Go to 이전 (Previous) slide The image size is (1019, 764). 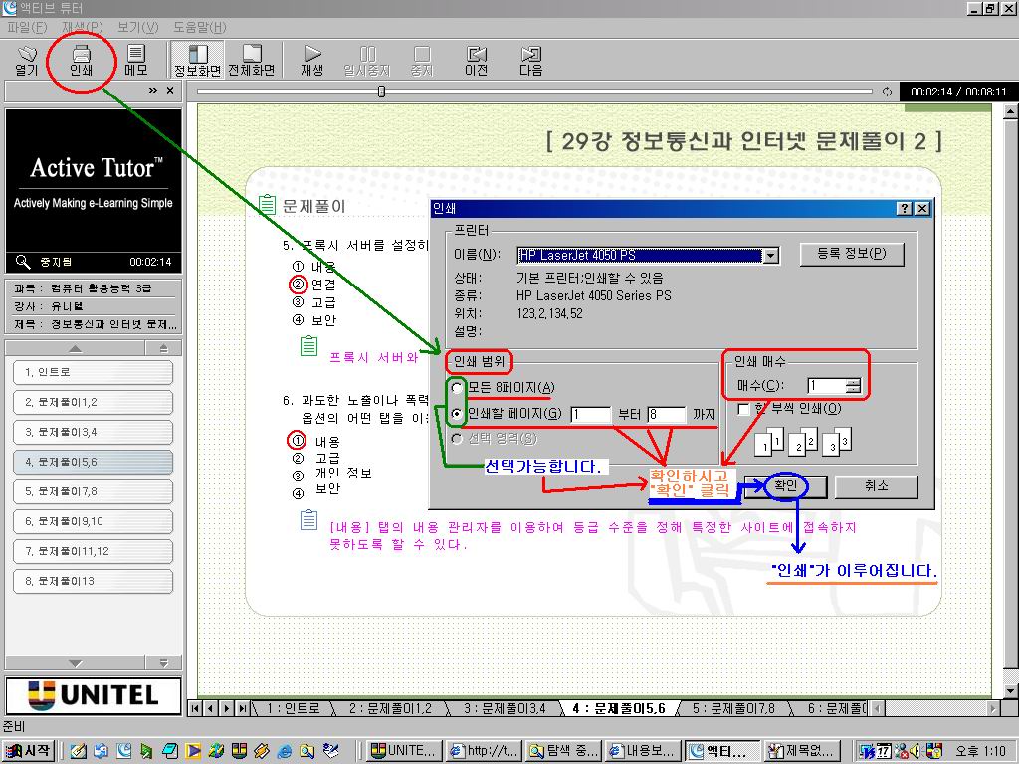(x=477, y=60)
